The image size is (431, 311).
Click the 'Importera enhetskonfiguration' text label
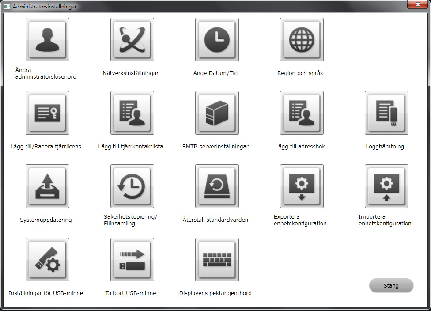(x=385, y=220)
